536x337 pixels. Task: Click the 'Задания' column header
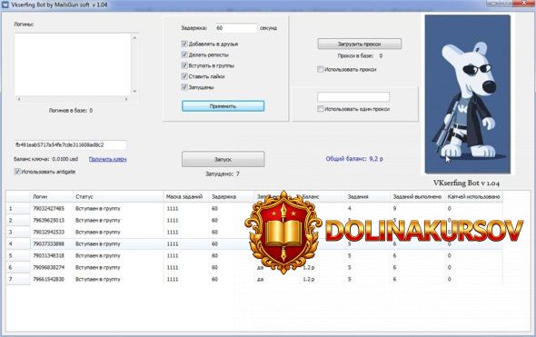pyautogui.click(x=367, y=196)
